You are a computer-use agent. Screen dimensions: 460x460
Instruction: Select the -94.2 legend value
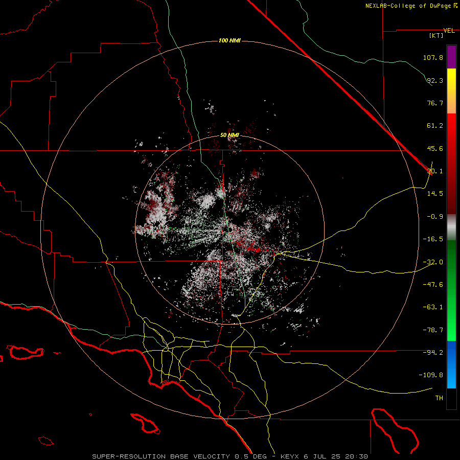tap(433, 353)
